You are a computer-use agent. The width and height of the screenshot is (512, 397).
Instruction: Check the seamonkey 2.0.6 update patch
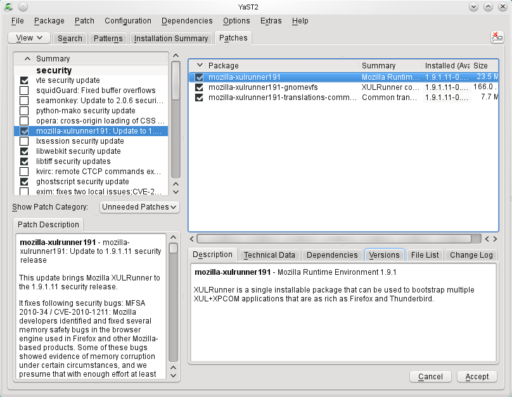tap(24, 101)
